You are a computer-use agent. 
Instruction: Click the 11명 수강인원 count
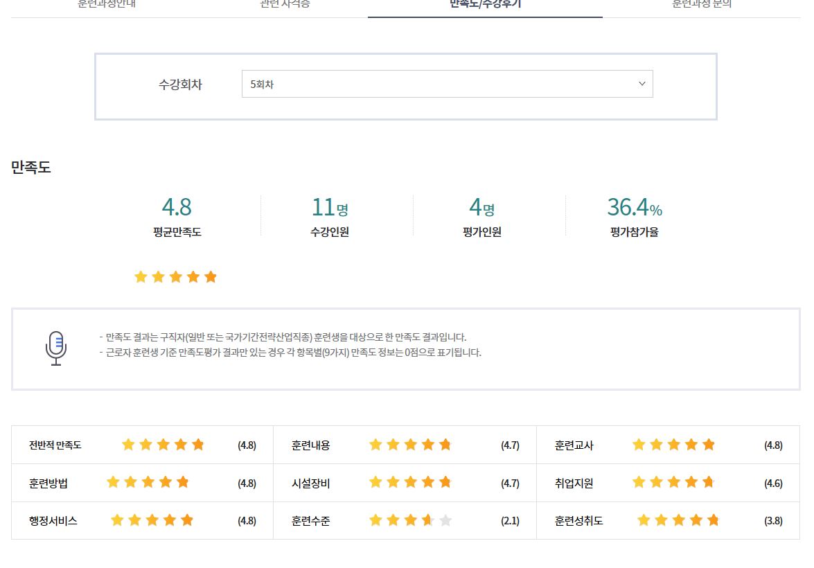(330, 207)
